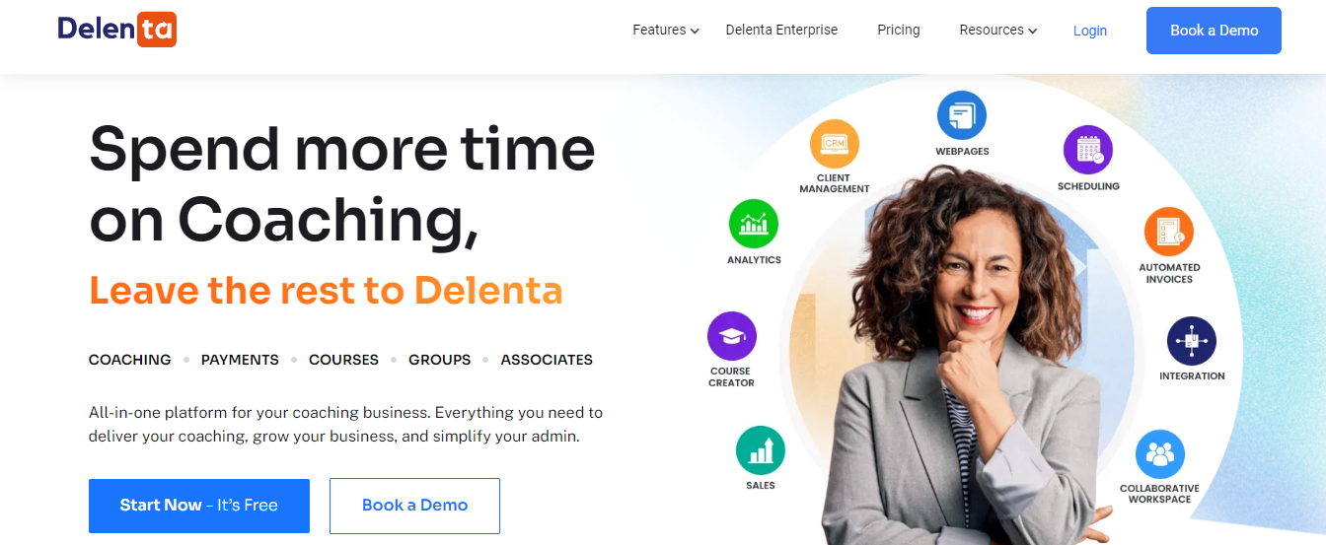Select the Sales growth icon
The height and width of the screenshot is (545, 1326).
(761, 450)
